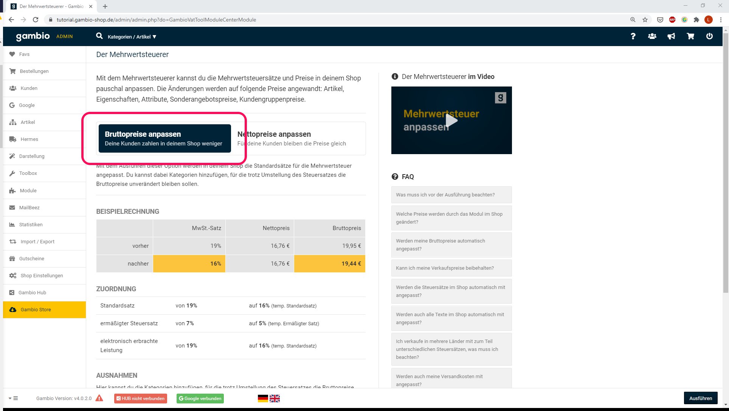Viewport: 729px width, 411px height.
Task: Open the customers group icon in header
Action: pos(652,36)
